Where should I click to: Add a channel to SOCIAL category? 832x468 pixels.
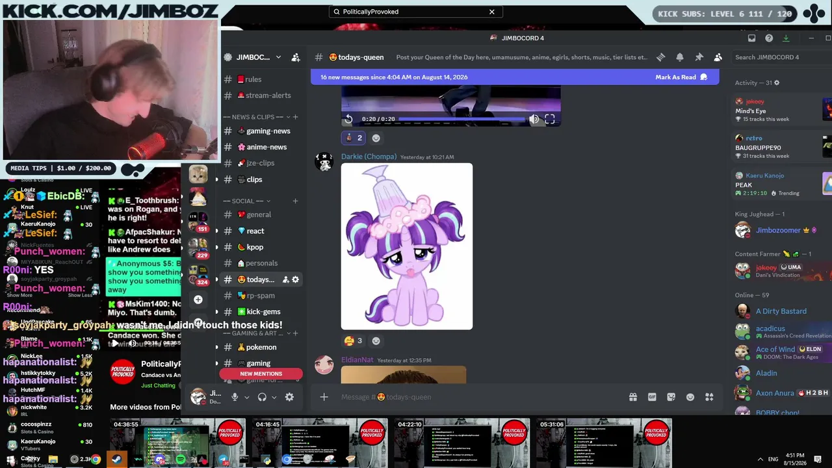pos(295,201)
